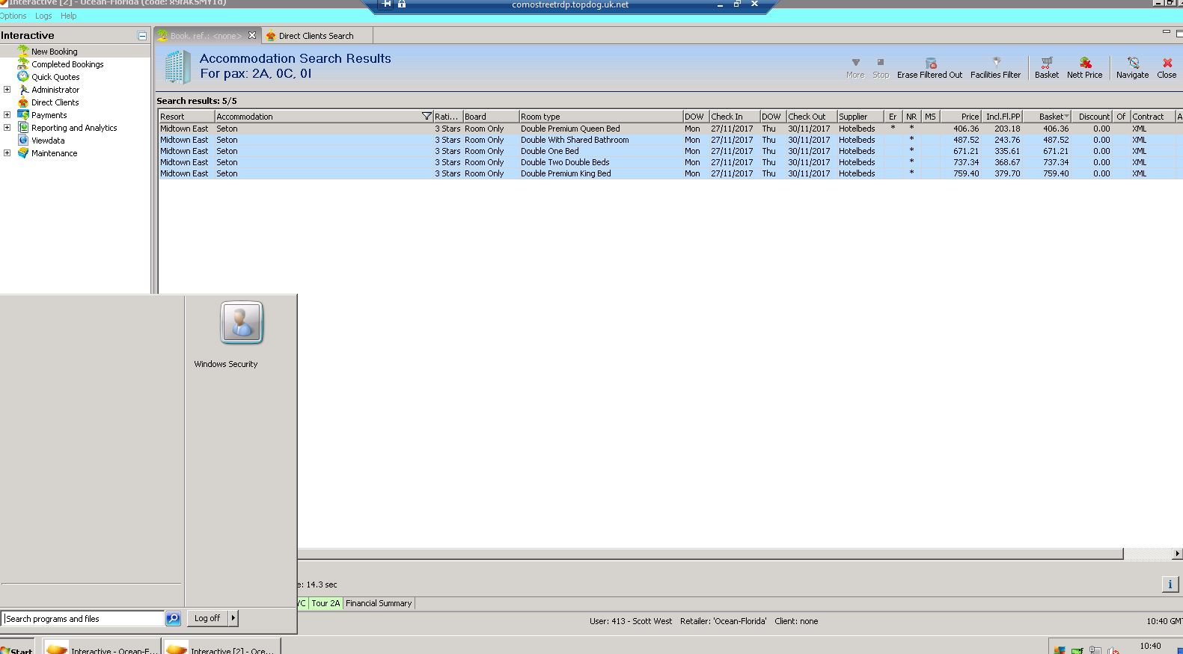The width and height of the screenshot is (1183, 654).
Task: Select the Double With Shared Bathroom row
Action: [670, 140]
